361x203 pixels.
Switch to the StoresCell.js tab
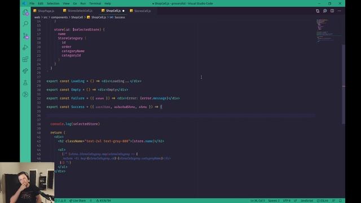click(x=142, y=11)
